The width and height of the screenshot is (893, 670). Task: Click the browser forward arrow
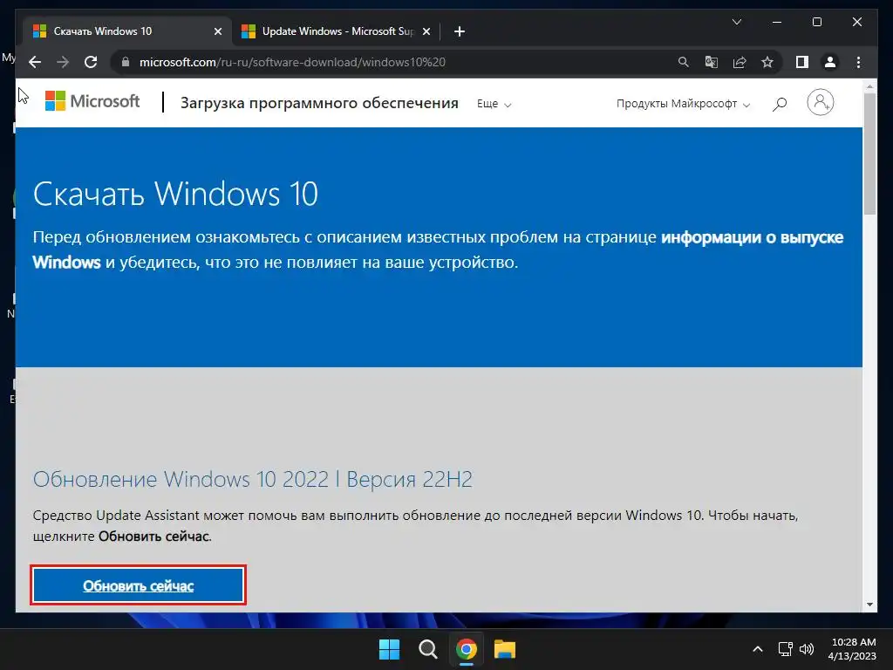click(x=63, y=62)
